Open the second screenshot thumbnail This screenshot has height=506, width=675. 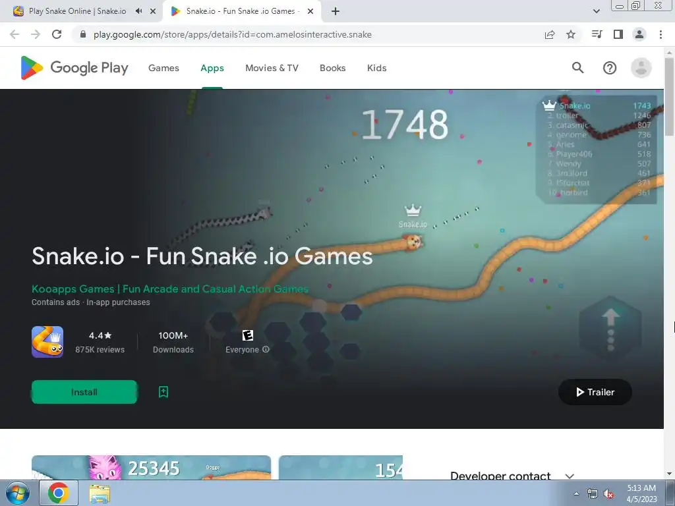pyautogui.click(x=341, y=467)
